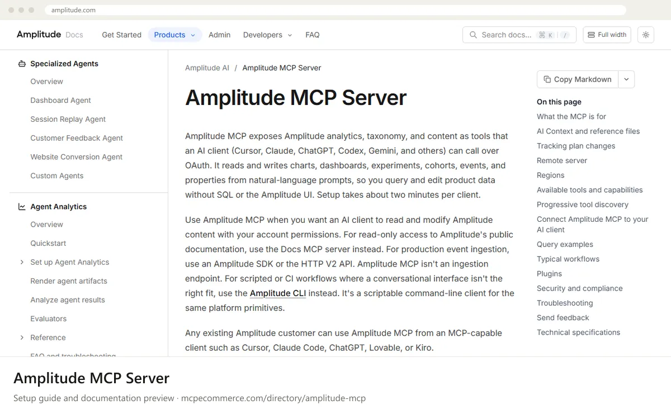Open Custom Agents page
The width and height of the screenshot is (671, 419).
click(56, 176)
